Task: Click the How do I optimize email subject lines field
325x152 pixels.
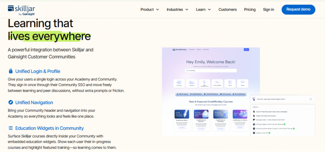Action: (x=282, y=99)
